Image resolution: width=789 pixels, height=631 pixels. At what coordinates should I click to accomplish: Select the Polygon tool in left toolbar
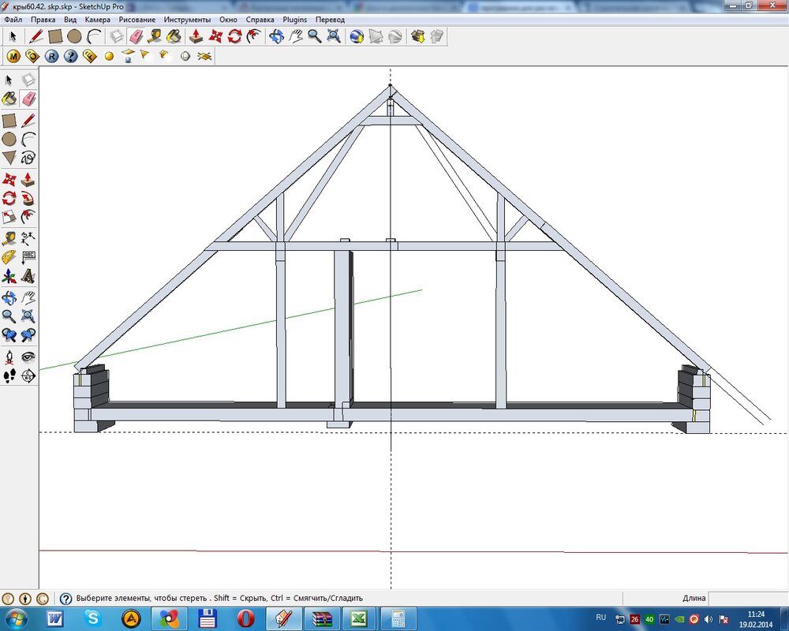(x=9, y=159)
